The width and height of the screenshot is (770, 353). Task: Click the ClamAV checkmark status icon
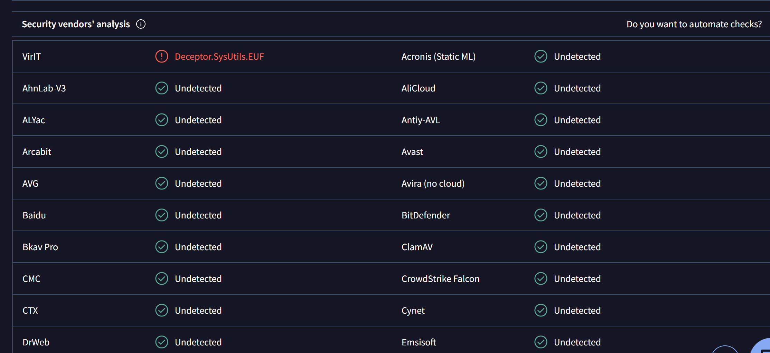click(541, 247)
